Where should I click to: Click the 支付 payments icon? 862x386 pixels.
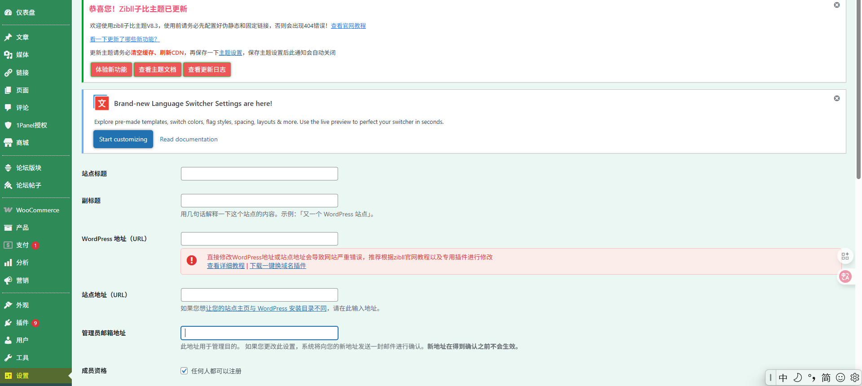point(8,245)
